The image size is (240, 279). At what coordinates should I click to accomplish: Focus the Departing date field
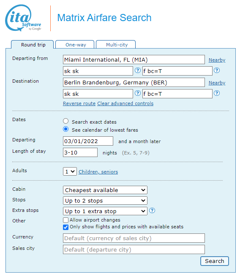[x=88, y=141]
